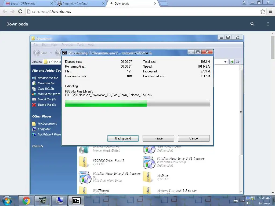Open the Favorites menu in explorer window
The width and height of the screenshot is (275, 206).
point(67,45)
